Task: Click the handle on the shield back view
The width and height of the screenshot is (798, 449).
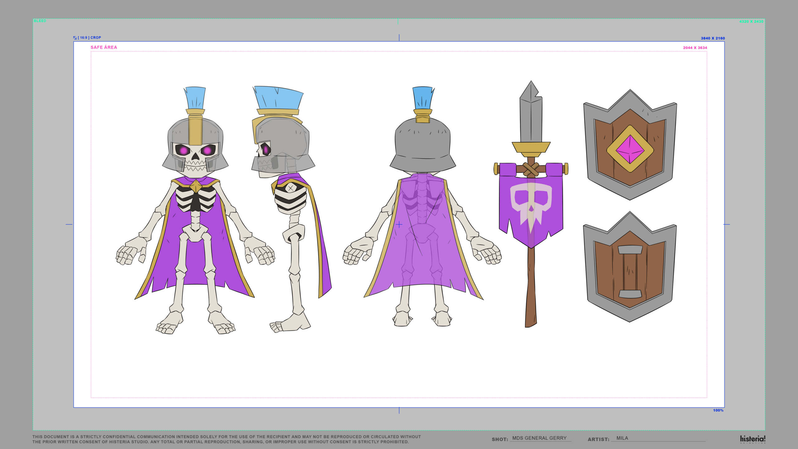Action: point(630,271)
